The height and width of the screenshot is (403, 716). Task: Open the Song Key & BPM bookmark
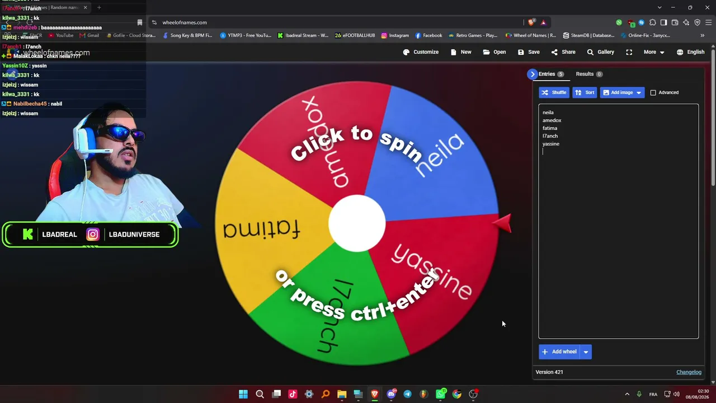tap(187, 35)
